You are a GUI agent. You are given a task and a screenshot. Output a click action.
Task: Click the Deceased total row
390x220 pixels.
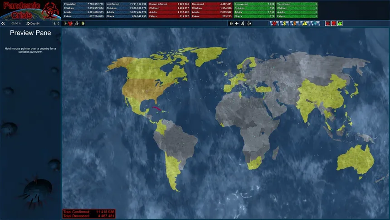211,4
